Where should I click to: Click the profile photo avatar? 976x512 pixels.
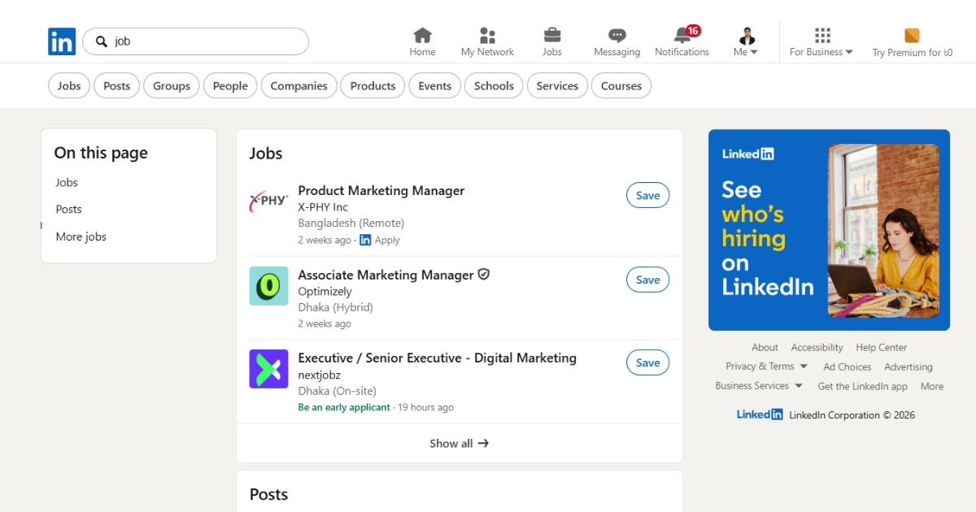747,36
